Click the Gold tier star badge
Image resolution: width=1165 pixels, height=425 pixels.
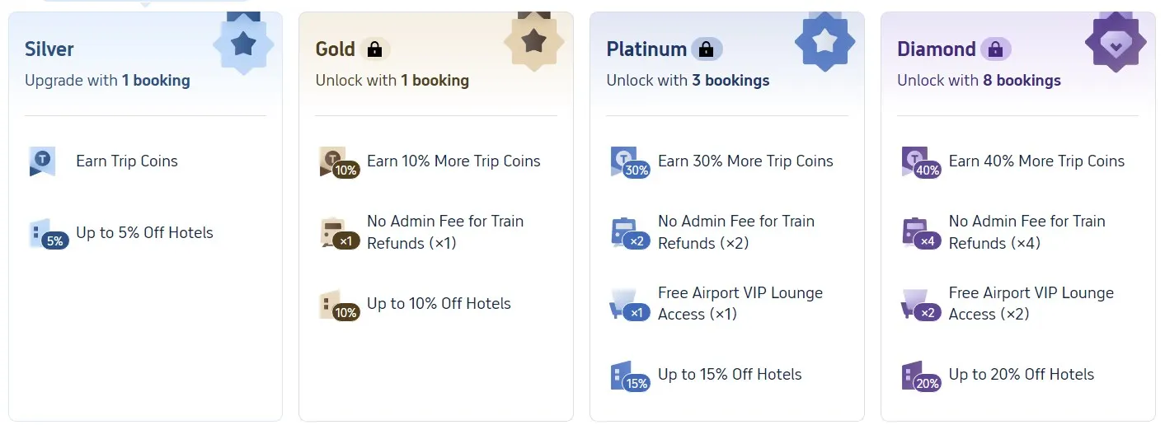coord(534,40)
